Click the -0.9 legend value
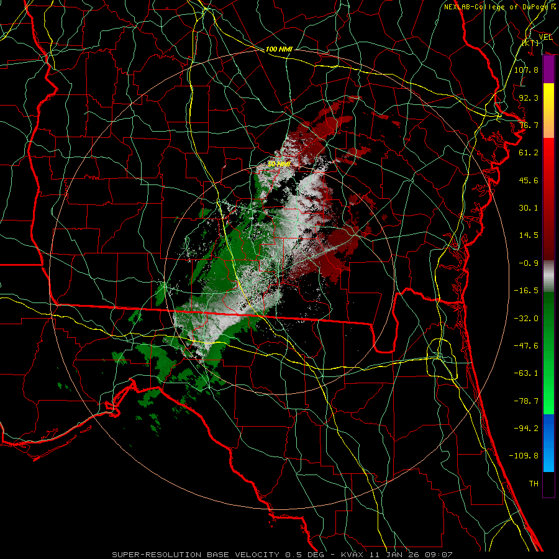 click(x=529, y=263)
